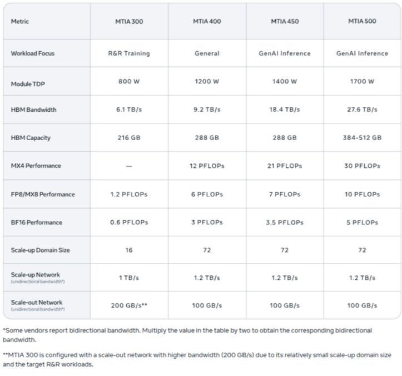402x376 pixels.
Task: Select the Scale-up Network row label
Action: click(36, 275)
